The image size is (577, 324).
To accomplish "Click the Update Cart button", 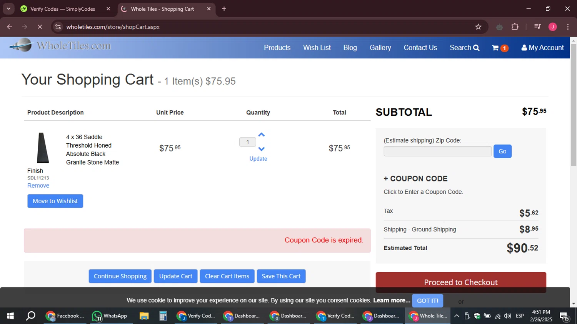I will tap(176, 276).
